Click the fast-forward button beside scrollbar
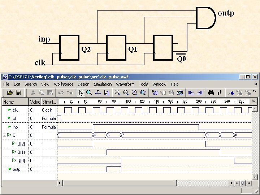260x195 pixels. 249,183
